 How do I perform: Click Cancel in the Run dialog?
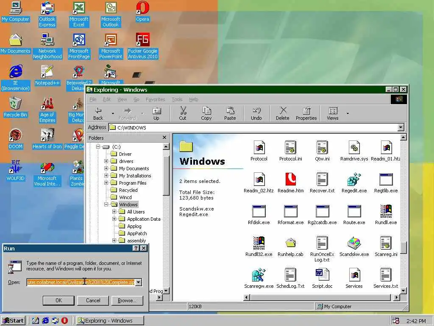[93, 300]
